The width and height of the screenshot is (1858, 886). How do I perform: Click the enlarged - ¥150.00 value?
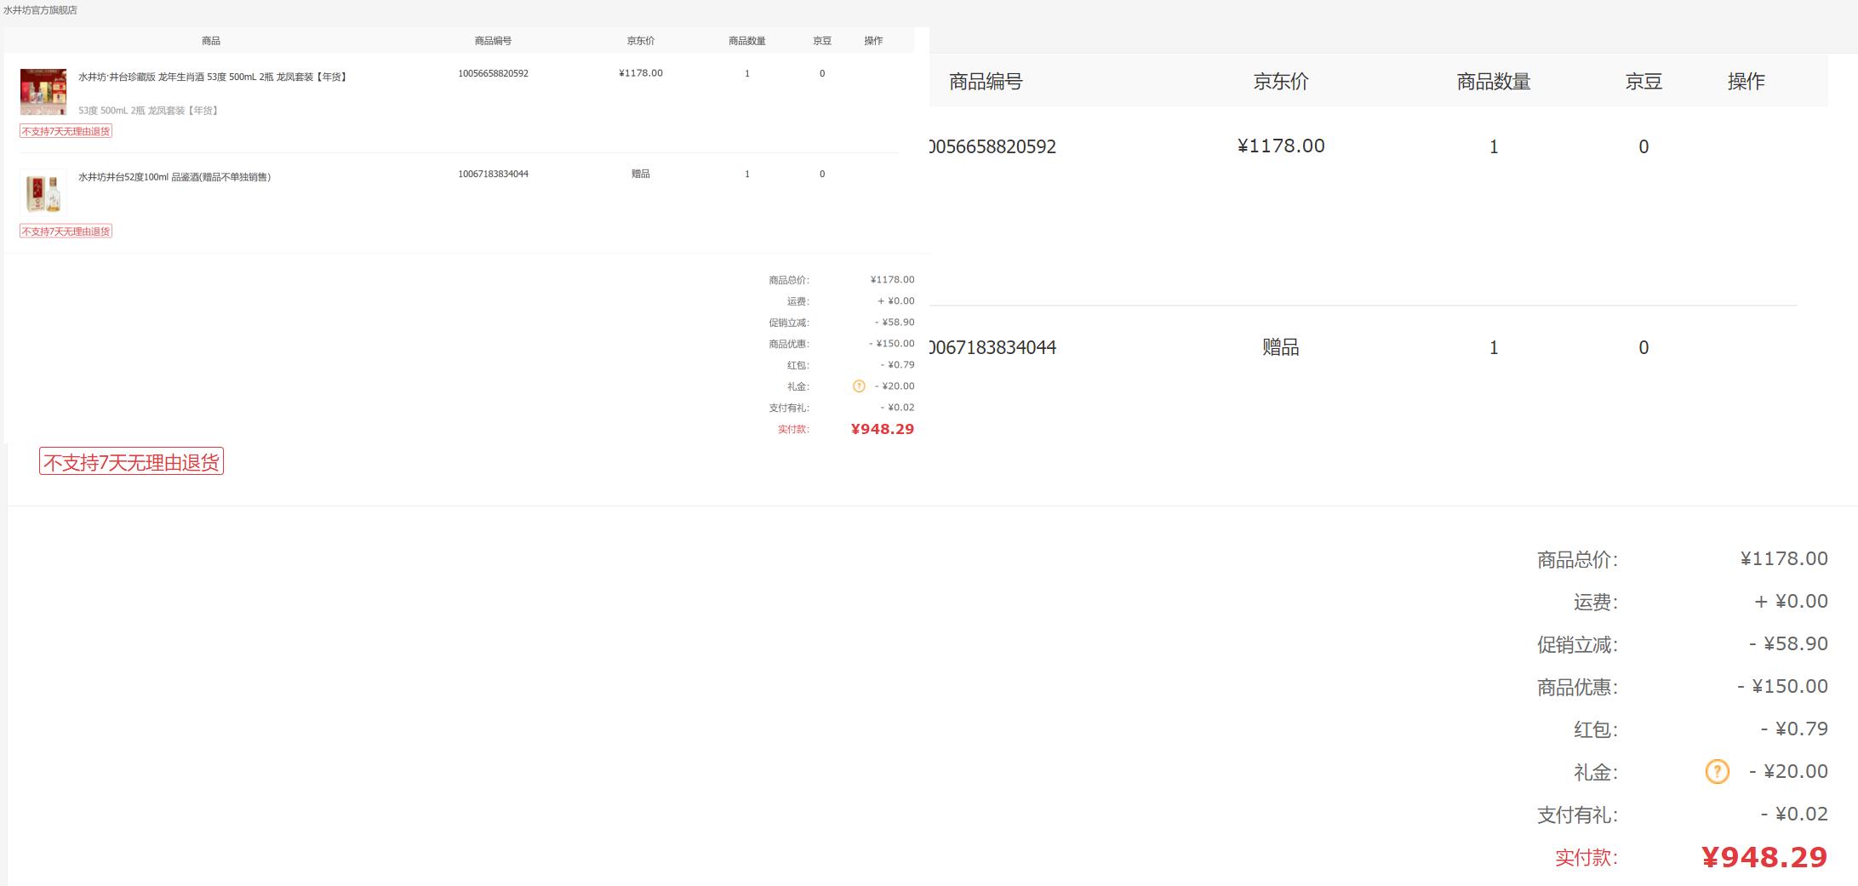tap(1783, 687)
